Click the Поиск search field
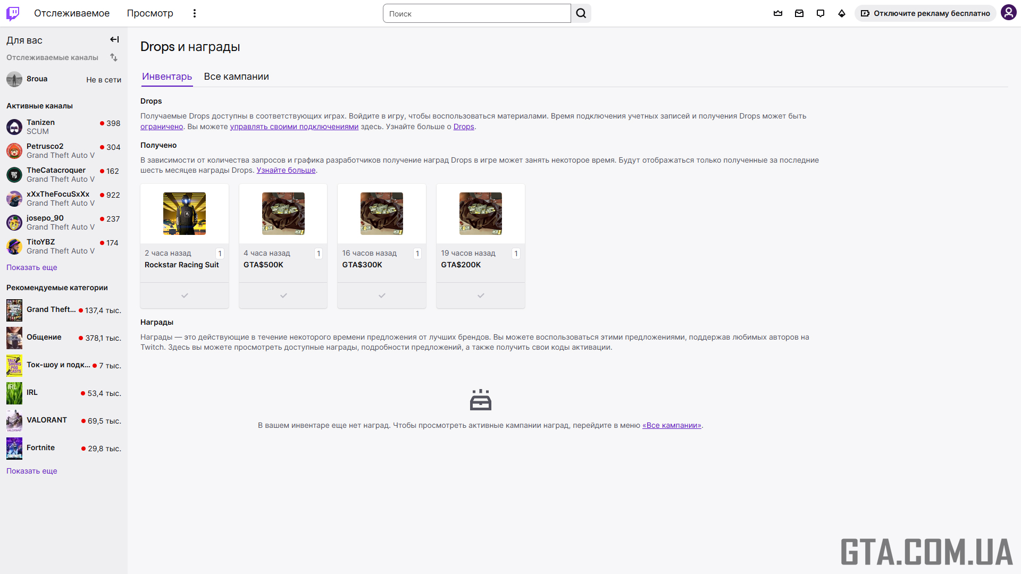Image resolution: width=1021 pixels, height=574 pixels. (x=476, y=13)
